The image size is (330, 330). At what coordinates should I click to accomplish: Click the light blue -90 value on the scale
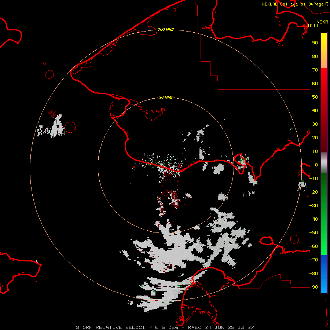tap(313, 287)
